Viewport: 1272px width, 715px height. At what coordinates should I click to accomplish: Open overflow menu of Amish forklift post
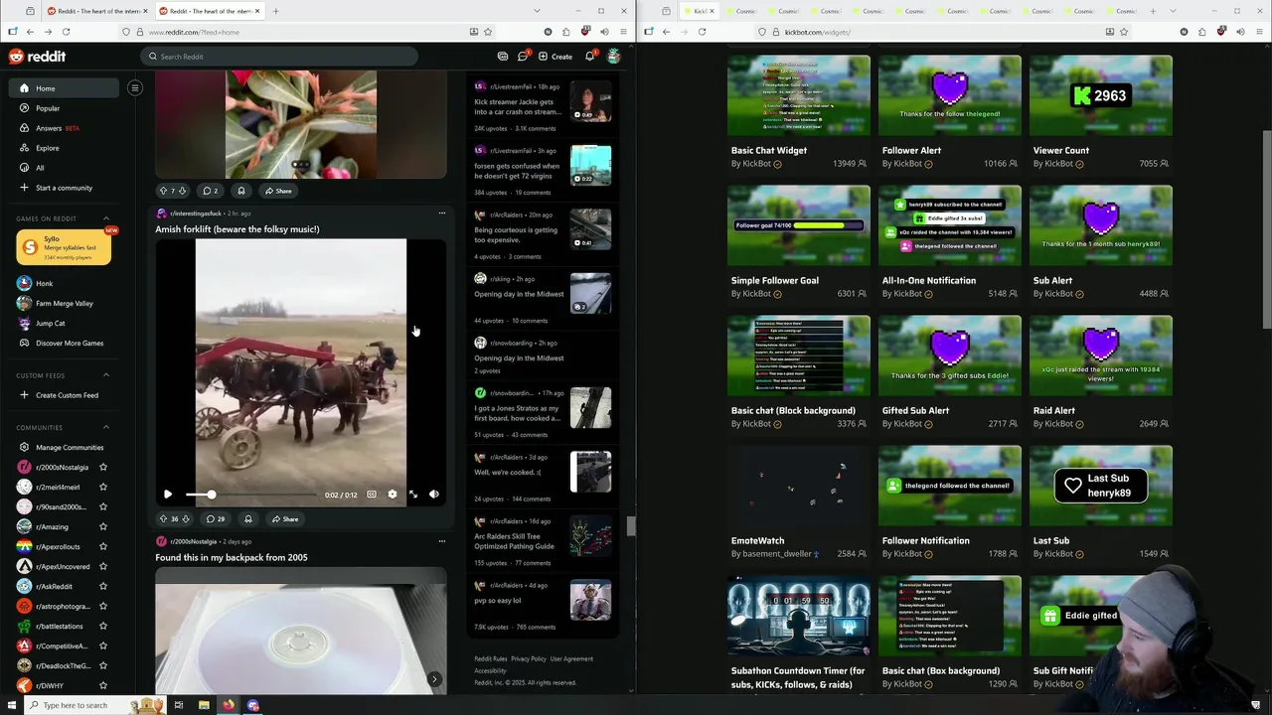(x=442, y=213)
